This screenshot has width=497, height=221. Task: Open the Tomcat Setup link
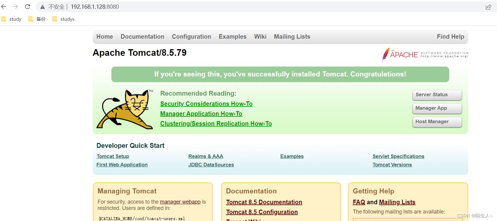(x=113, y=156)
